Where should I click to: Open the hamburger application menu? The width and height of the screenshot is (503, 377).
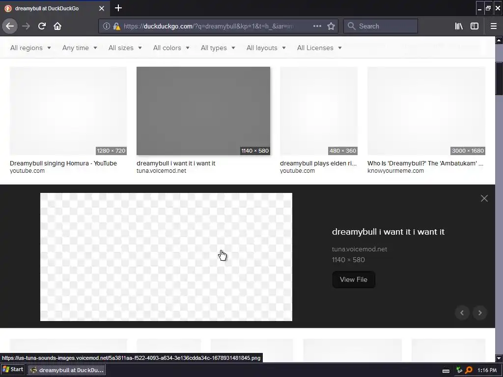point(494,26)
